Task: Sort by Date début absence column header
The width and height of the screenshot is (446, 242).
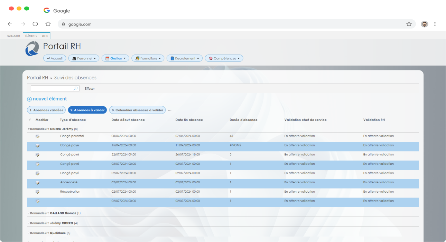Action: click(128, 120)
